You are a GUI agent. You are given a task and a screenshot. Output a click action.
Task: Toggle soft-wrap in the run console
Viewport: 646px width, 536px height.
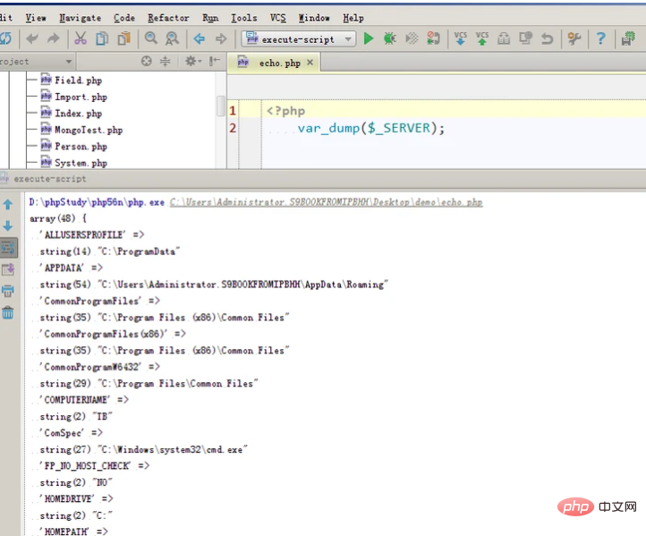(x=8, y=248)
